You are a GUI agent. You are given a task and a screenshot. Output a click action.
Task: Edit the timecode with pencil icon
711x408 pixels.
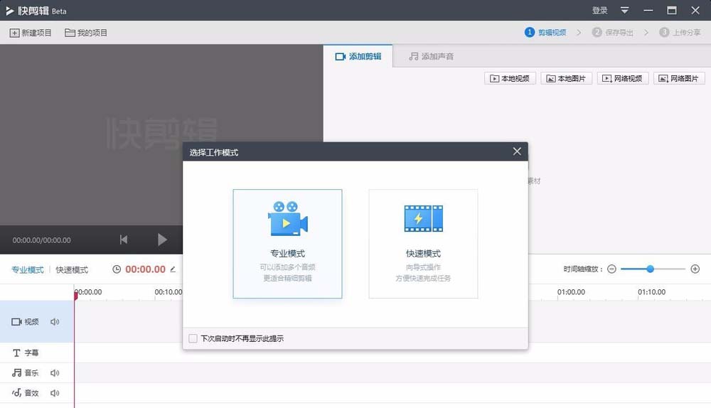click(x=173, y=269)
